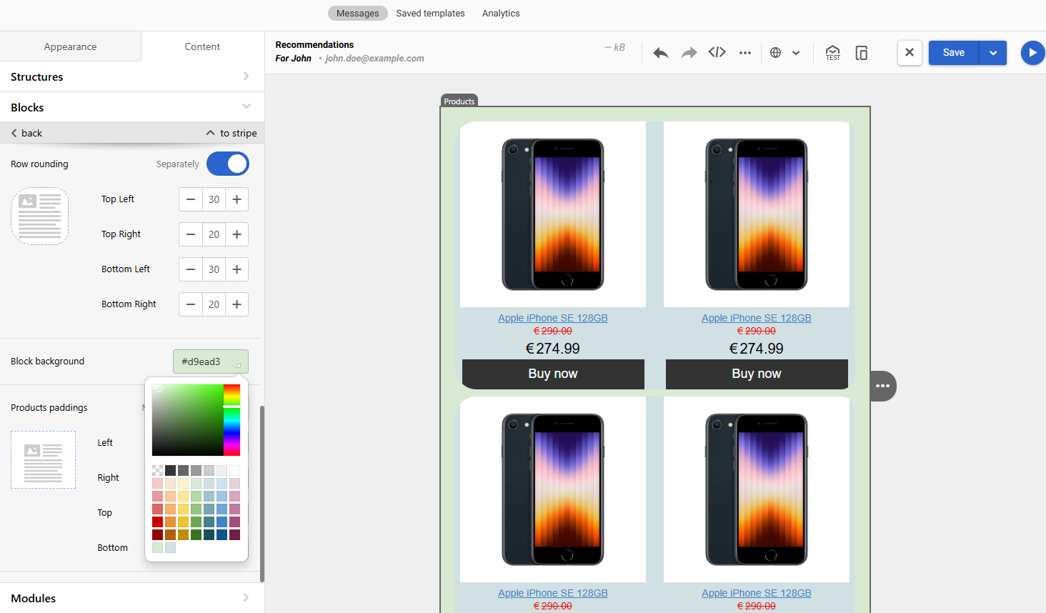Click the first product's iPhone image

point(553,214)
